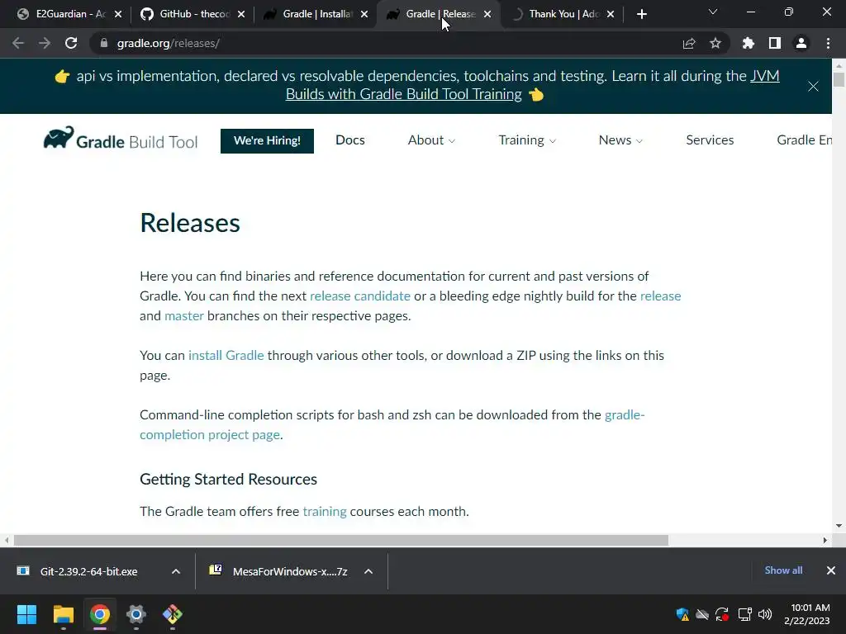This screenshot has width=846, height=634.
Task: Open the tab search chevron
Action: click(713, 12)
